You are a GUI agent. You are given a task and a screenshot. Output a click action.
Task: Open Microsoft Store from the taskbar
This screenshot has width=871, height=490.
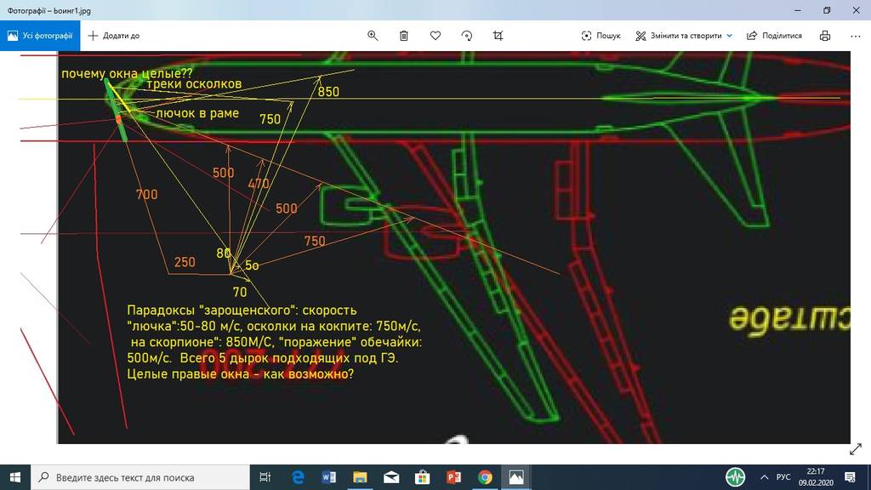422,477
